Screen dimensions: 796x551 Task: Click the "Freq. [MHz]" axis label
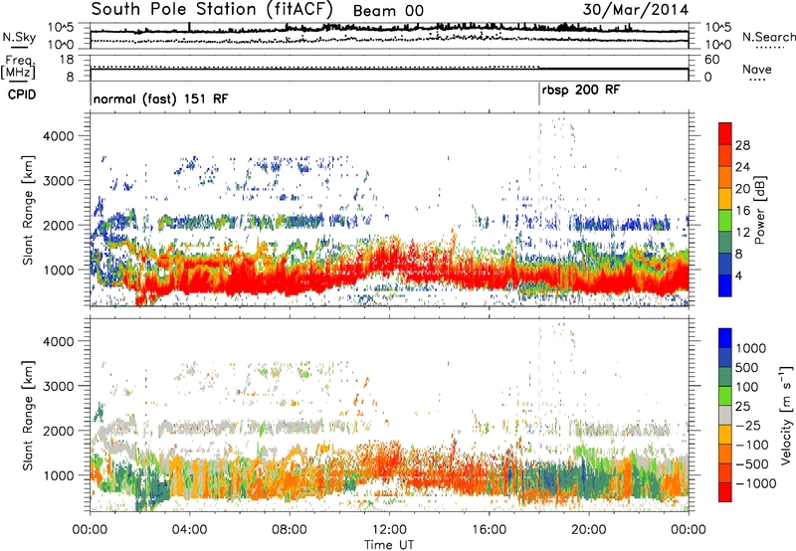click(18, 67)
